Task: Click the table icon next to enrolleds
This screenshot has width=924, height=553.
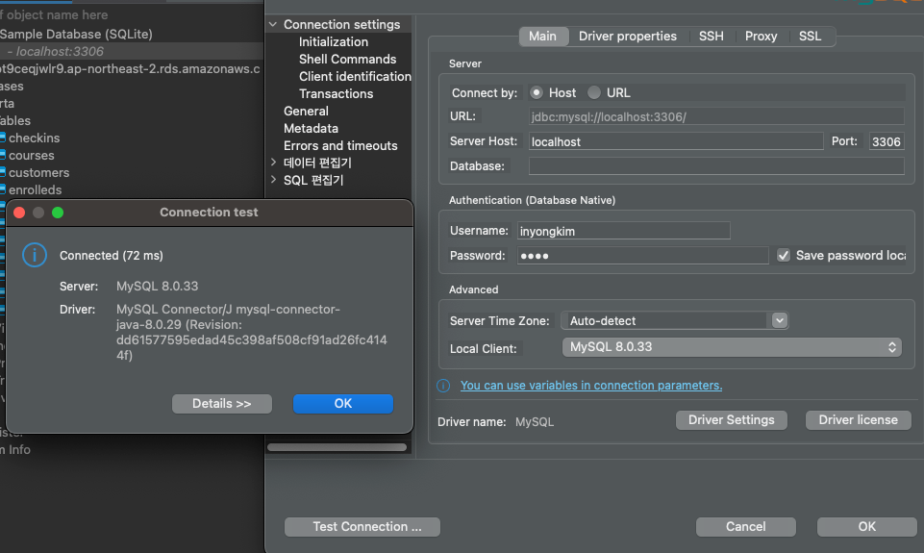Action: (2, 189)
